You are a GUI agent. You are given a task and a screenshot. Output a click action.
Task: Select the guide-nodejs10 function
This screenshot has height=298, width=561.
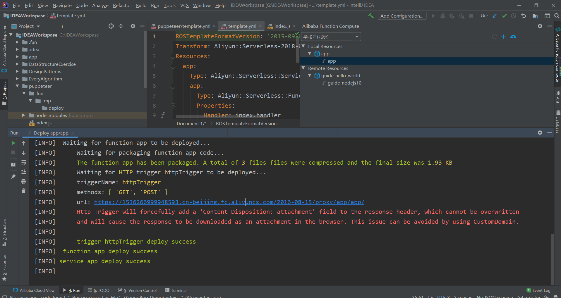(344, 83)
